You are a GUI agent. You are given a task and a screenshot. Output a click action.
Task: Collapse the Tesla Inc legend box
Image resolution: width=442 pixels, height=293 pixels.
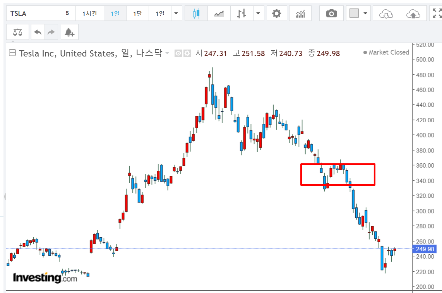pos(12,53)
